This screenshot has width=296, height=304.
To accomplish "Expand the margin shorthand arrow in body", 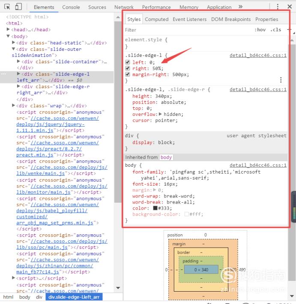I will (155, 189).
